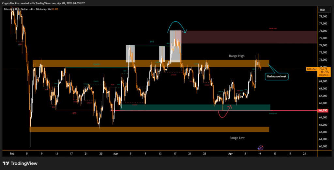Select the bottom orange Range Low band

[149, 129]
